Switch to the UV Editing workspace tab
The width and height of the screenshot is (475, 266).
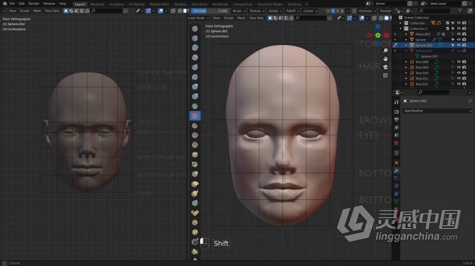tap(137, 4)
